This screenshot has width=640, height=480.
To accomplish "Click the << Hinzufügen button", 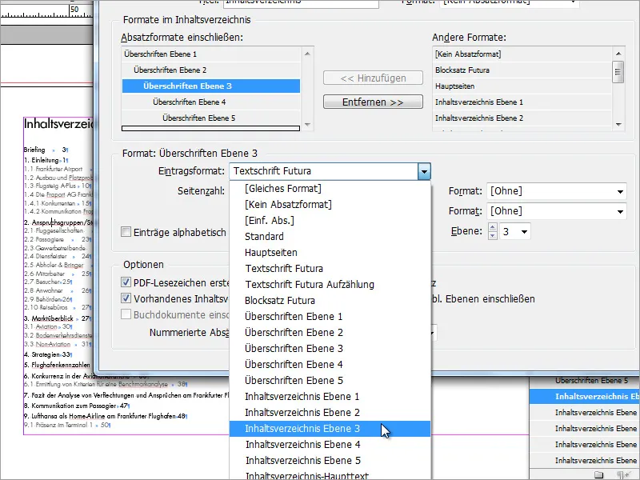I will [373, 78].
